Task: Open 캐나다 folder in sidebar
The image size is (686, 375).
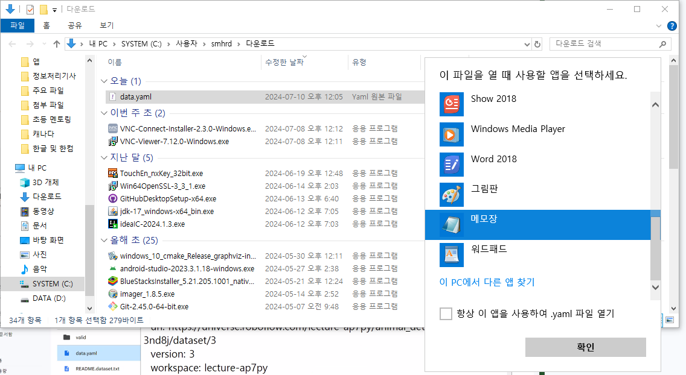Action: (x=43, y=134)
